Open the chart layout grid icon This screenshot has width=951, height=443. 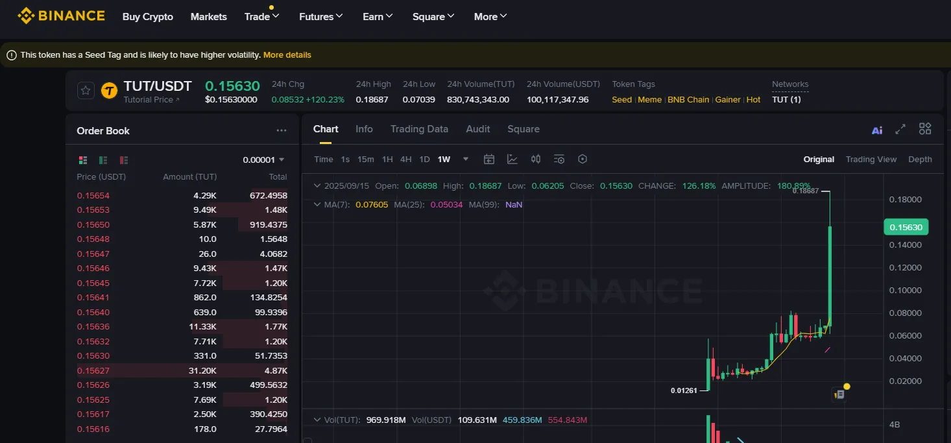click(925, 129)
